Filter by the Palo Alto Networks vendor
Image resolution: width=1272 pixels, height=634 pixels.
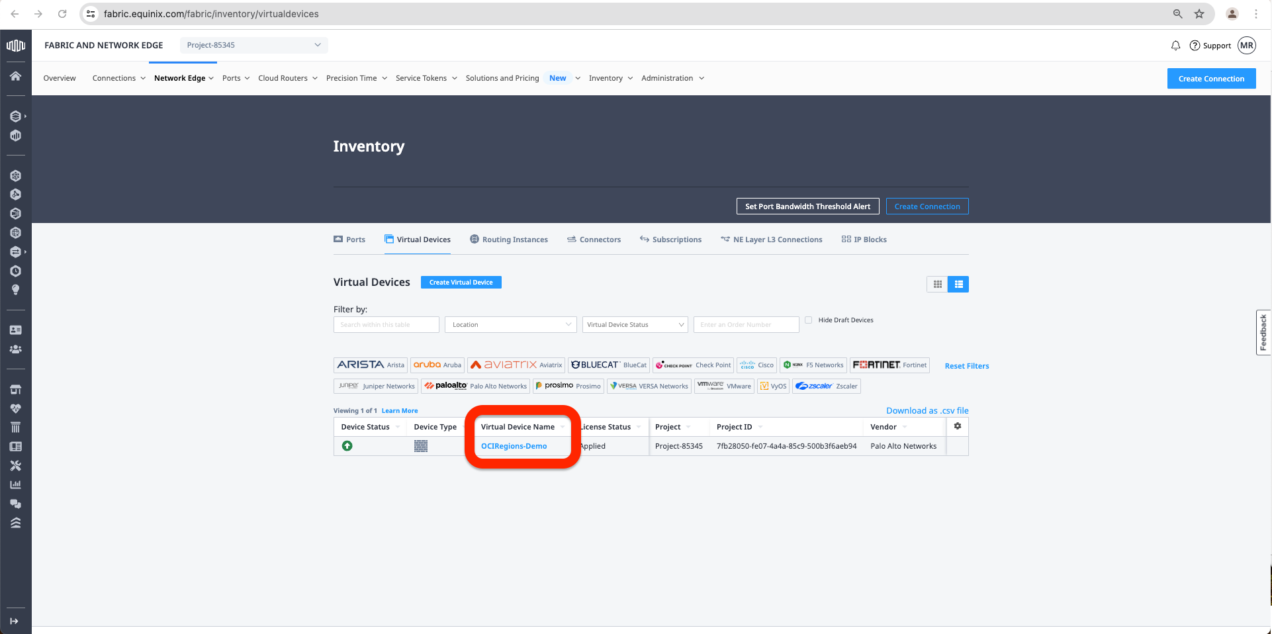coord(475,386)
